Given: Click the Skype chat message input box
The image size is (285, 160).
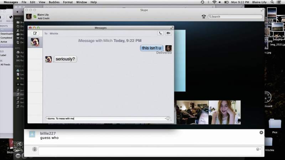Looking at the screenshot, I should [147, 151].
